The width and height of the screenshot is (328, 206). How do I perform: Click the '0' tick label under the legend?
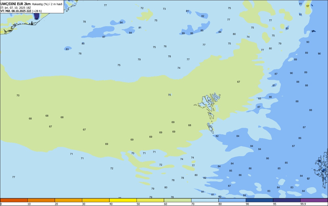(x=1, y=204)
